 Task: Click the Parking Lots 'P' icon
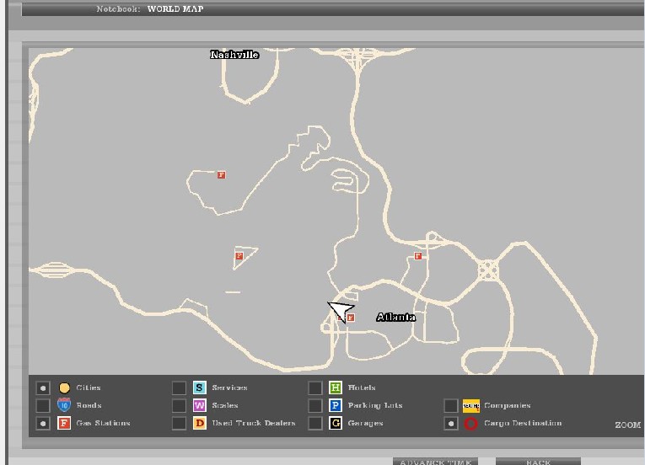pyautogui.click(x=335, y=406)
